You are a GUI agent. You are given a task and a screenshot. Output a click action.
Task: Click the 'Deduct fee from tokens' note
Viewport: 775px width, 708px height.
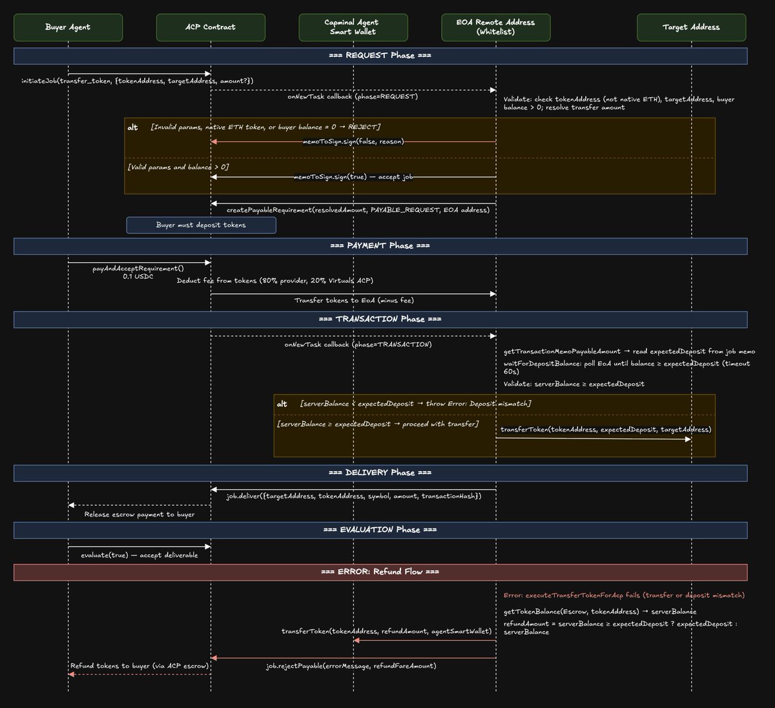point(275,281)
